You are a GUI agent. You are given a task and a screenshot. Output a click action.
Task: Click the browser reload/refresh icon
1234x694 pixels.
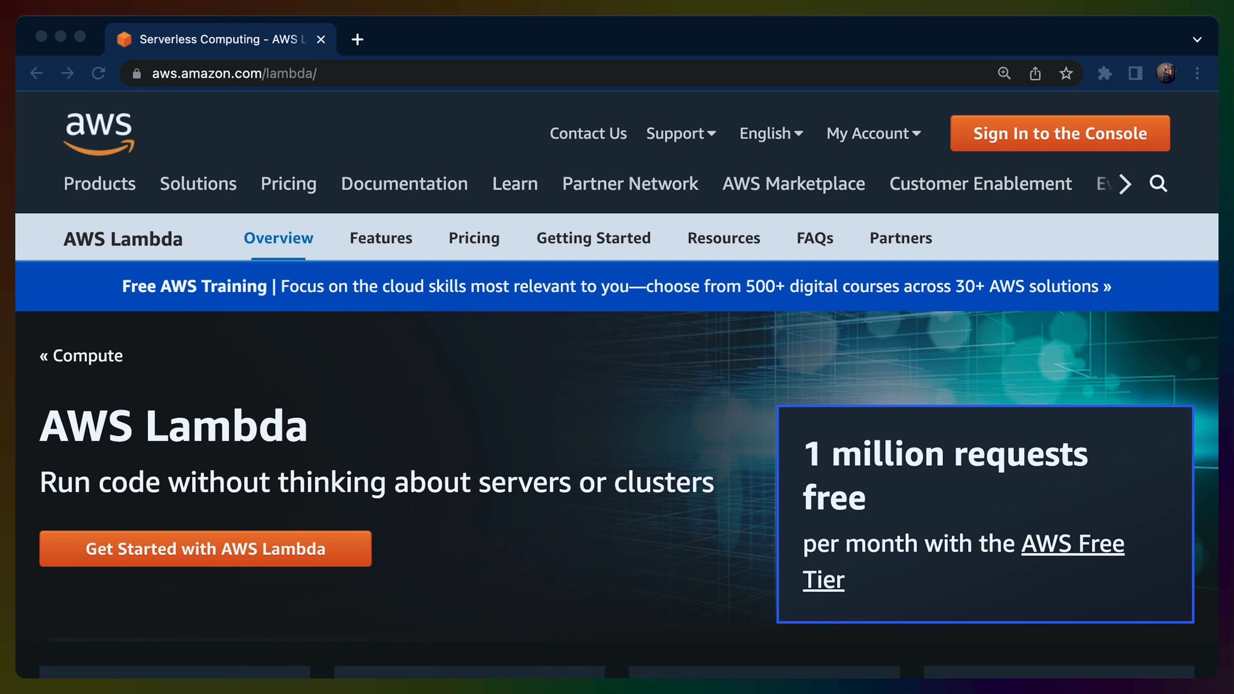[x=98, y=73]
